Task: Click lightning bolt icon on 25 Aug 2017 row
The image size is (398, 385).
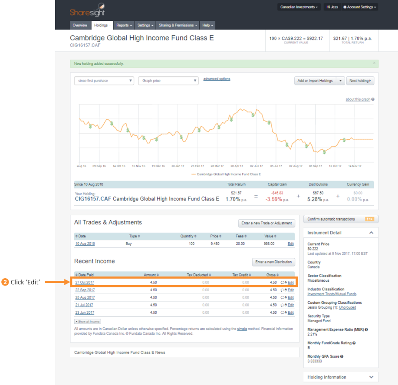Action: coord(286,298)
